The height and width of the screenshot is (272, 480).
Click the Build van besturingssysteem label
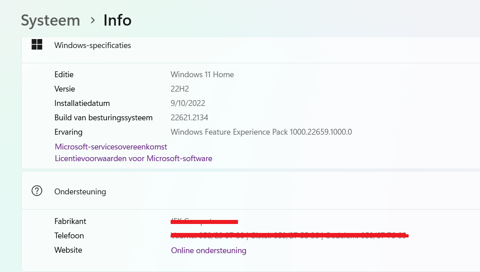coord(103,118)
